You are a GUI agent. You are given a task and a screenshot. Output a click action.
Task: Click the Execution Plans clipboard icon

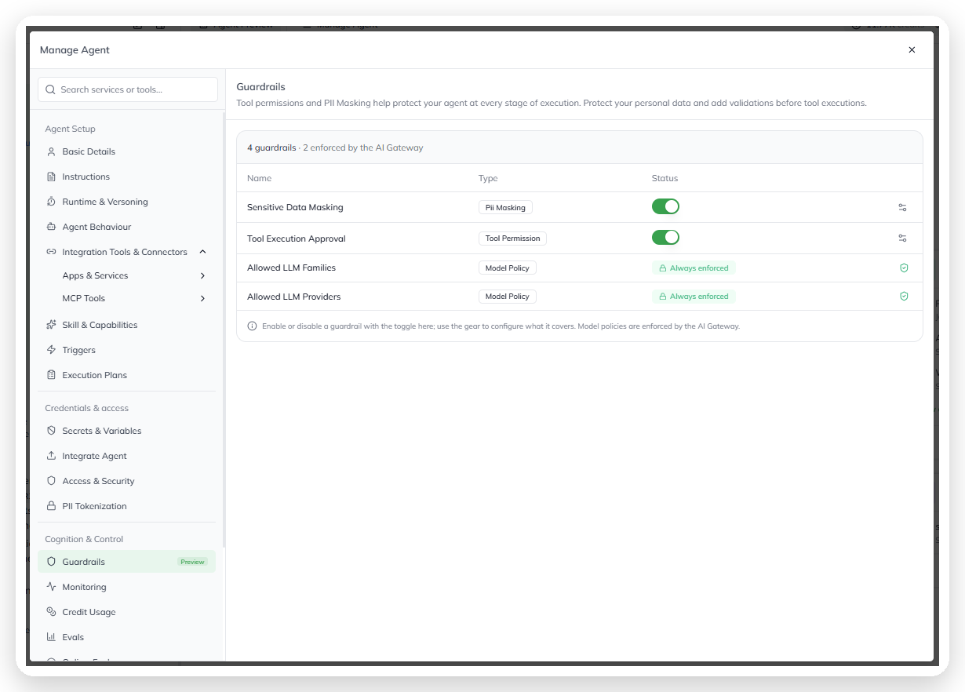tap(51, 375)
